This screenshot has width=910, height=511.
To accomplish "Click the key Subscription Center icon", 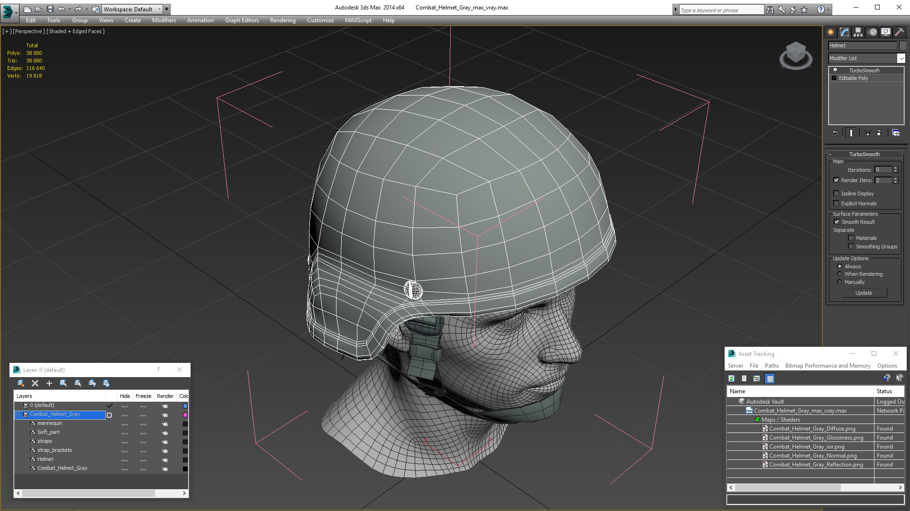I will coord(782,9).
